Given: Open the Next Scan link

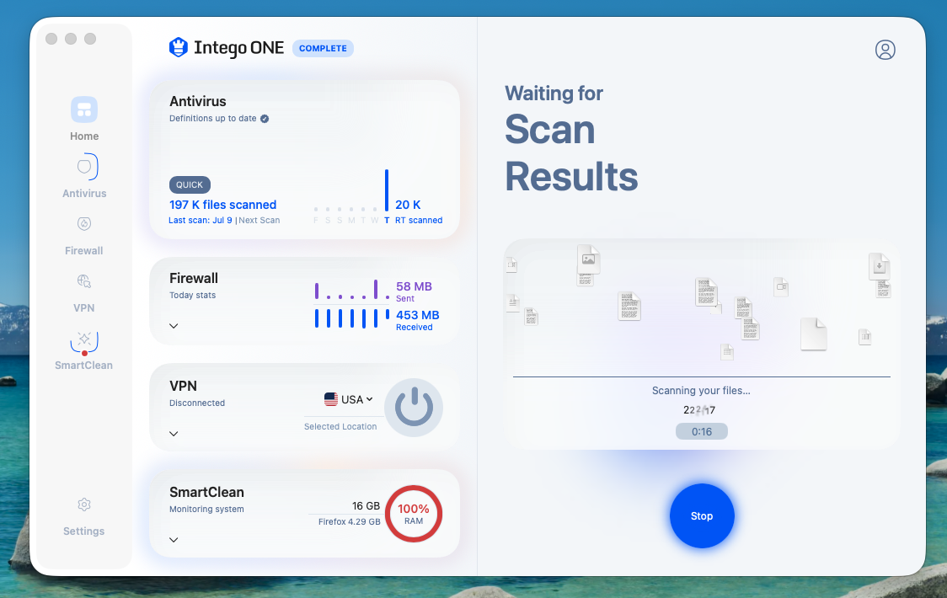Looking at the screenshot, I should [x=259, y=221].
